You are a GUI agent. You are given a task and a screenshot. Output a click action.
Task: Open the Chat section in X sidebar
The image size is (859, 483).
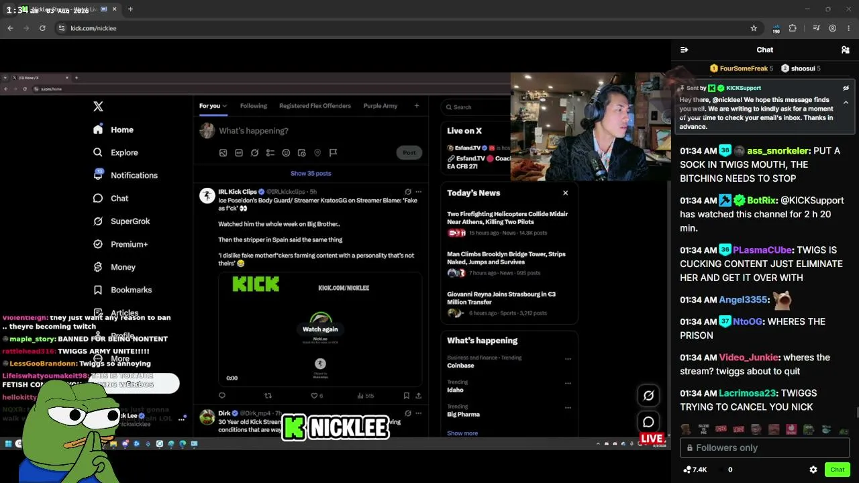(111, 198)
